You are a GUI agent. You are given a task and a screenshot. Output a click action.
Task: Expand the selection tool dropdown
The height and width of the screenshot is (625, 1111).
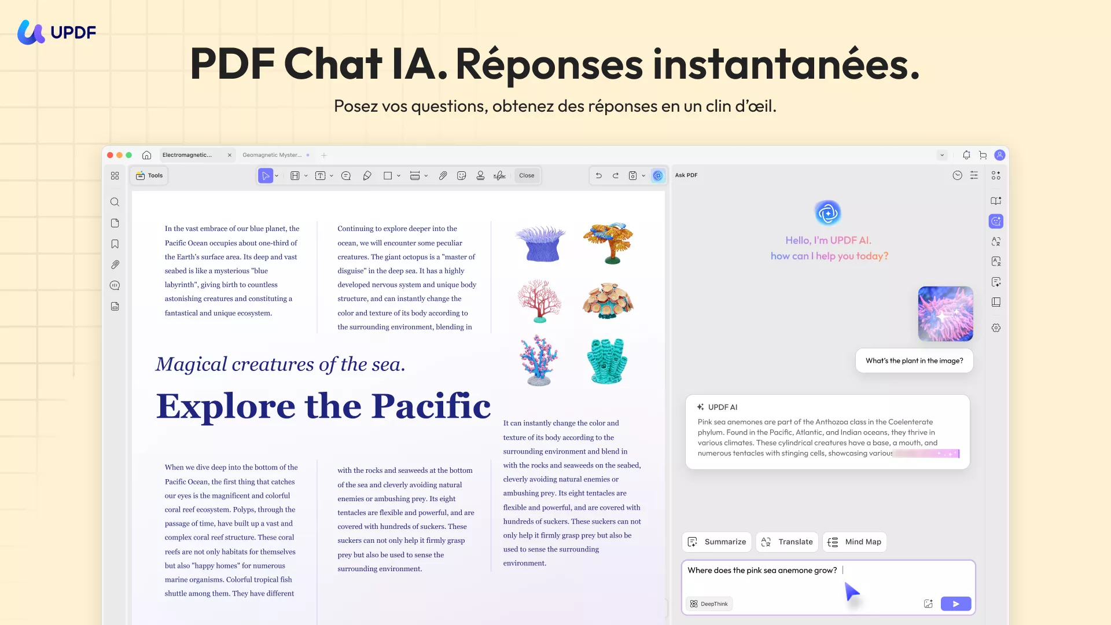pos(277,175)
